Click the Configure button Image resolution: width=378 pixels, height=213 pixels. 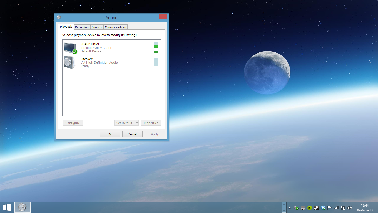(73, 123)
